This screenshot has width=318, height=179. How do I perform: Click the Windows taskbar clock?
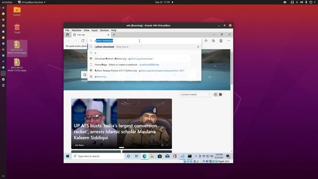219,156
